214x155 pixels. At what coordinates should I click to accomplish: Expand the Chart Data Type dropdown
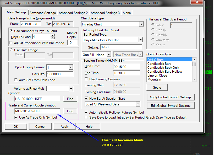(x=141, y=24)
